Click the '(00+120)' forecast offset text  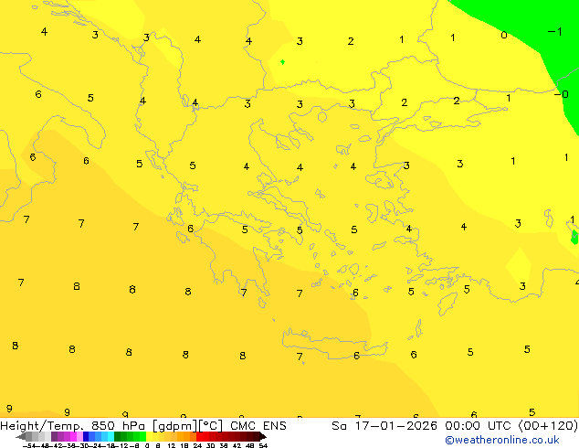548,426
